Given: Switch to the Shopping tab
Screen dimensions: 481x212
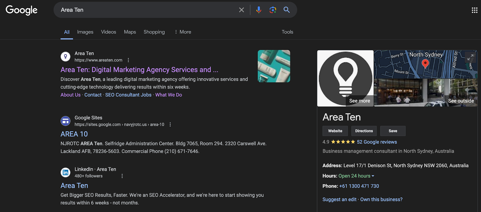Looking at the screenshot, I should pyautogui.click(x=154, y=32).
